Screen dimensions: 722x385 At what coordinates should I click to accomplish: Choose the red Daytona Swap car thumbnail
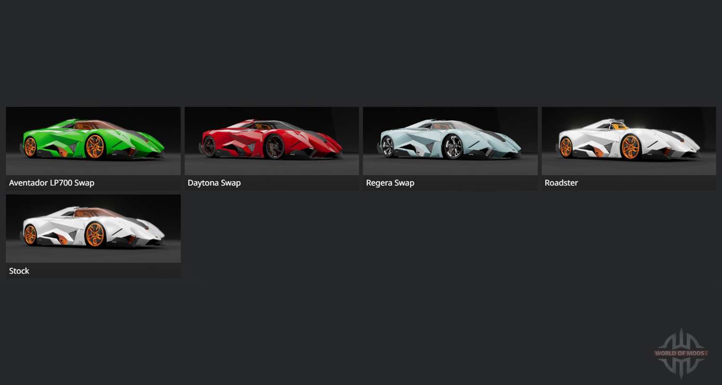271,141
